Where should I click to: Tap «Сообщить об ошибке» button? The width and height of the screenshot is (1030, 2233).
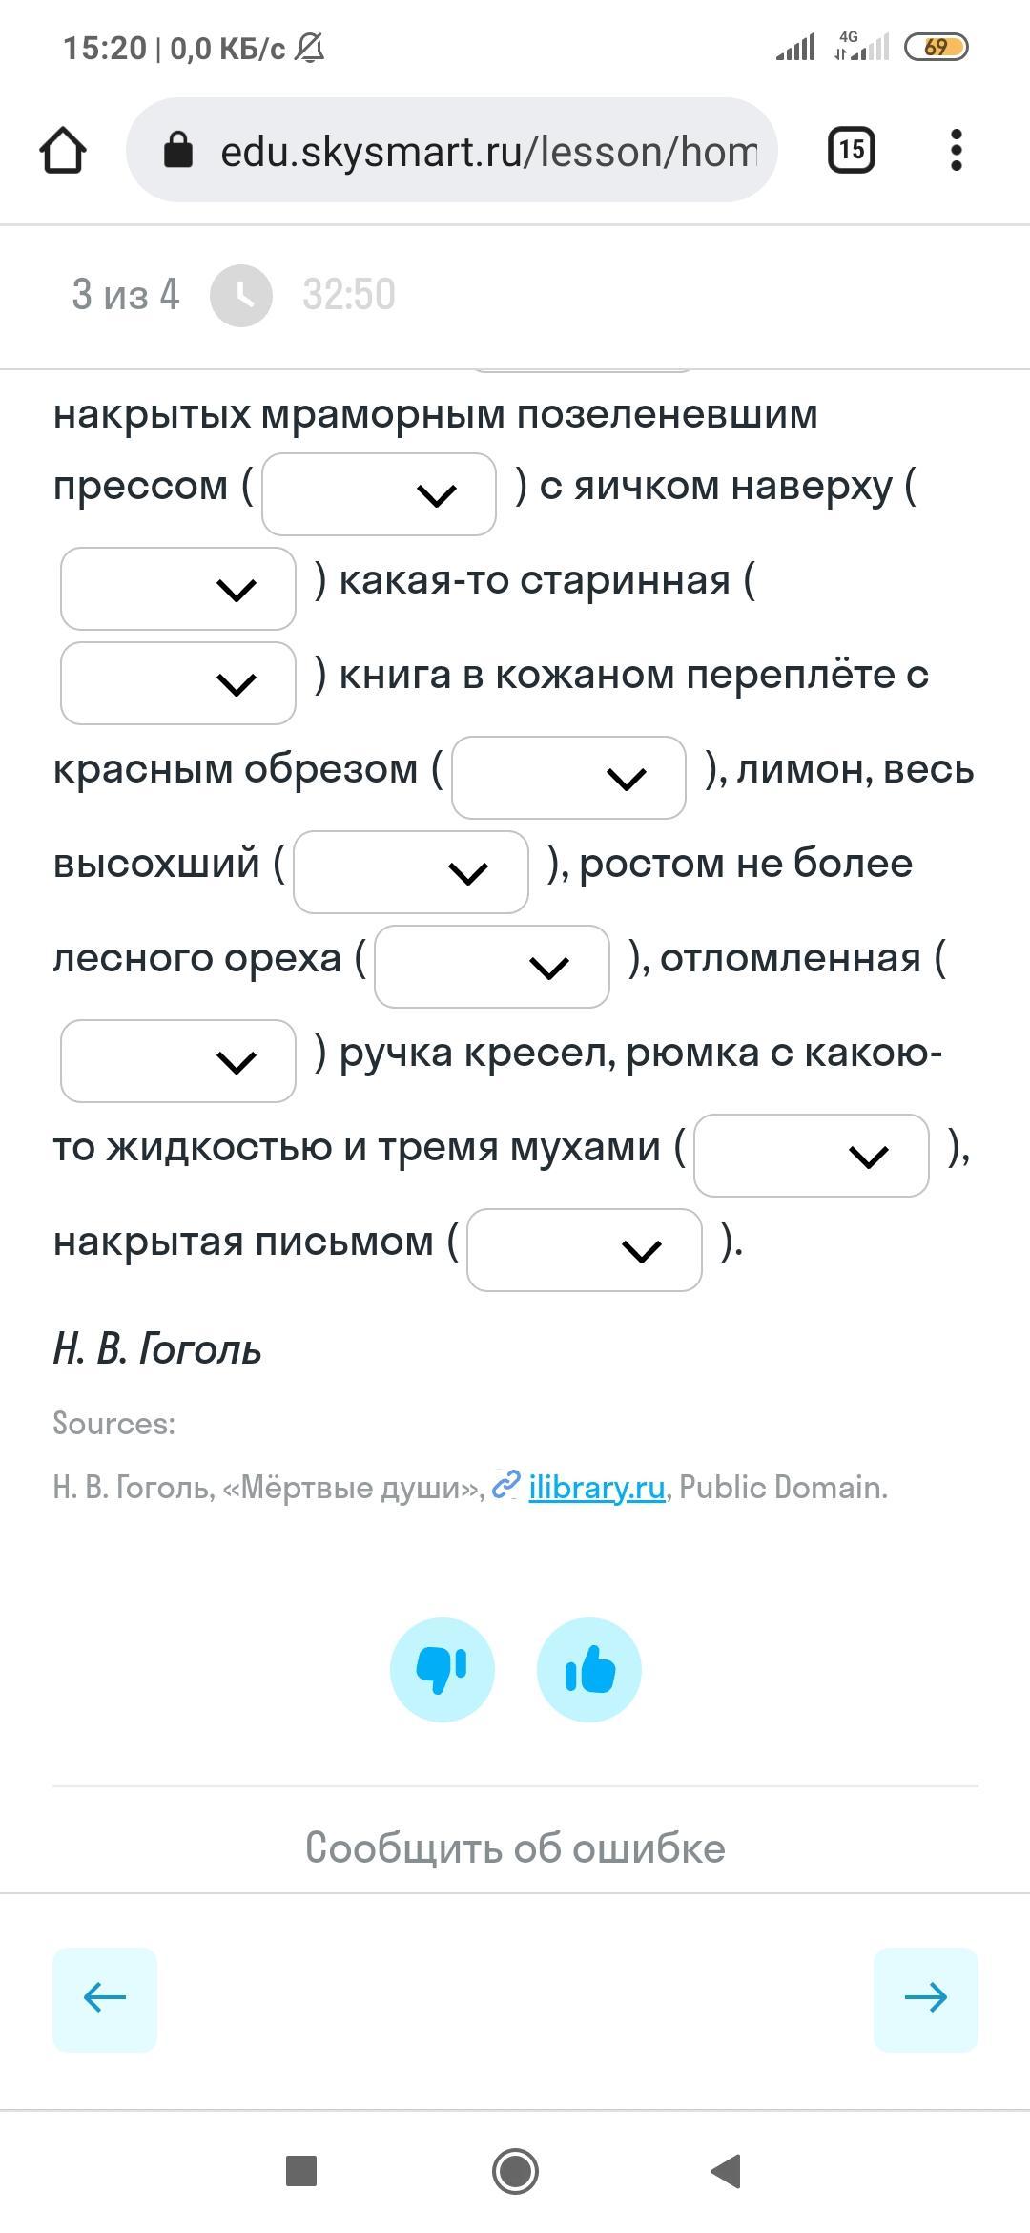(x=515, y=1848)
